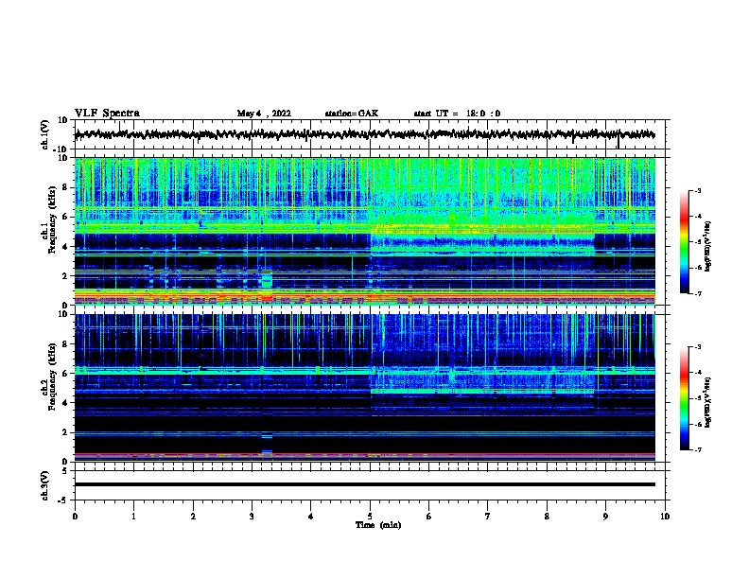Click the time axis tick label '5'

[x=370, y=517]
